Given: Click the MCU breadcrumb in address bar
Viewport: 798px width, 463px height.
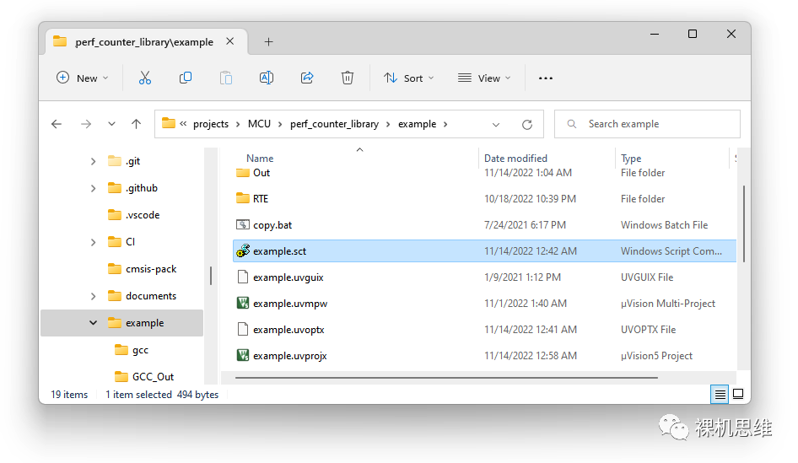Looking at the screenshot, I should (x=259, y=124).
